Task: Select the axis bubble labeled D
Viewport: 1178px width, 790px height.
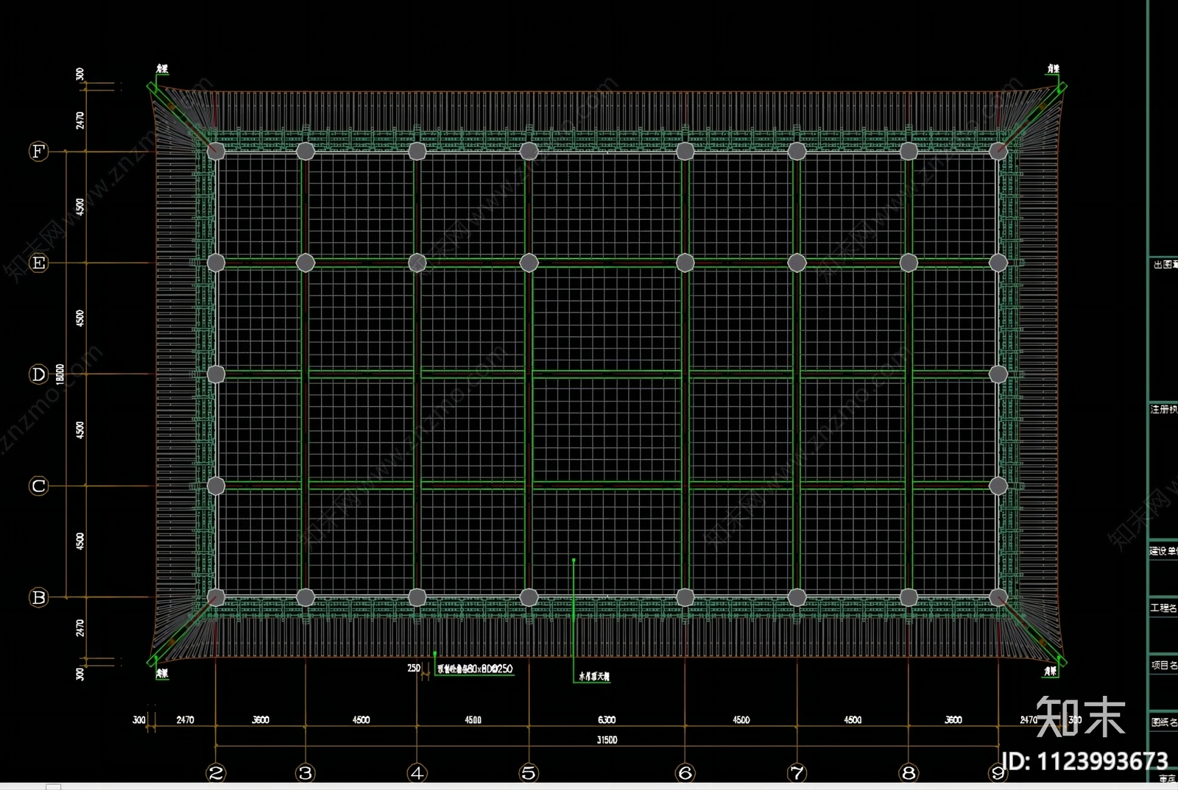Action: coord(38,374)
